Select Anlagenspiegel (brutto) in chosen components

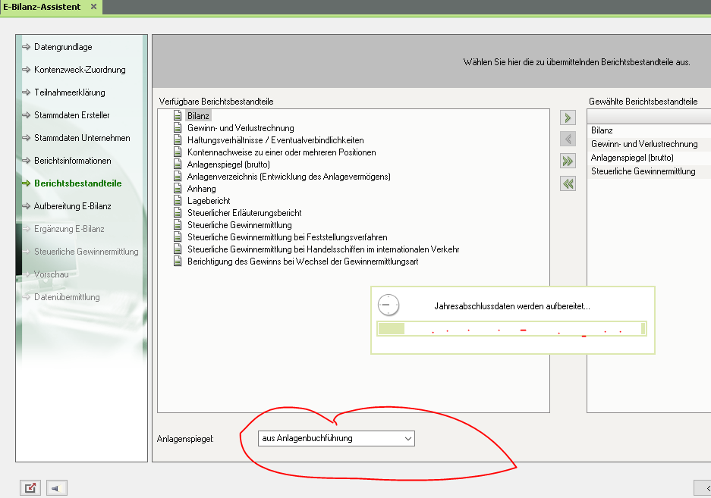point(632,158)
